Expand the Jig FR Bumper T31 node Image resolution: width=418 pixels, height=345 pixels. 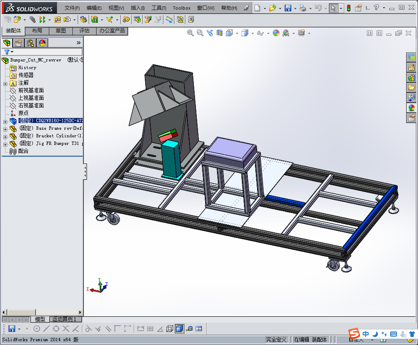click(x=5, y=144)
